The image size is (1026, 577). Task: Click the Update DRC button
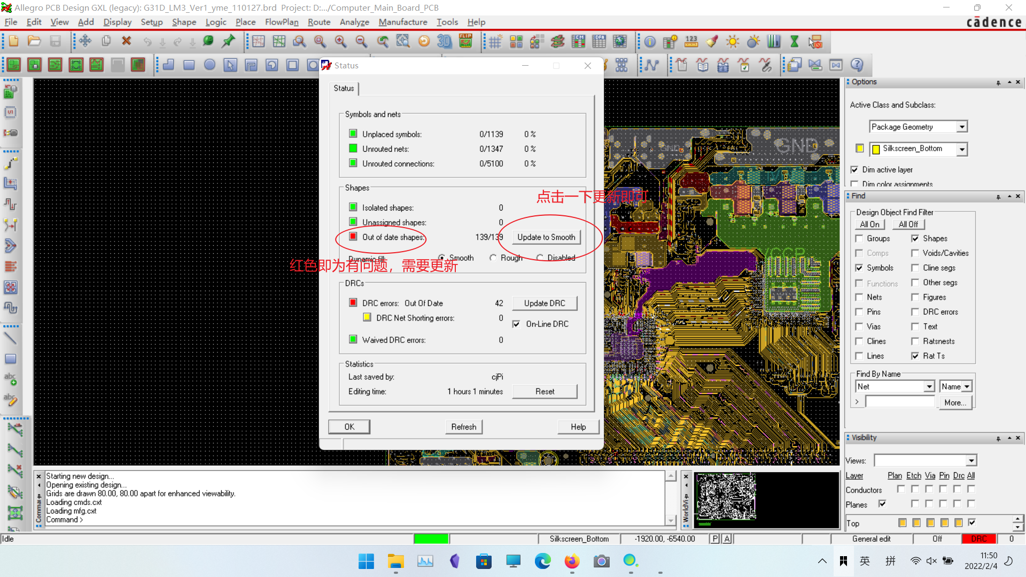pos(544,303)
